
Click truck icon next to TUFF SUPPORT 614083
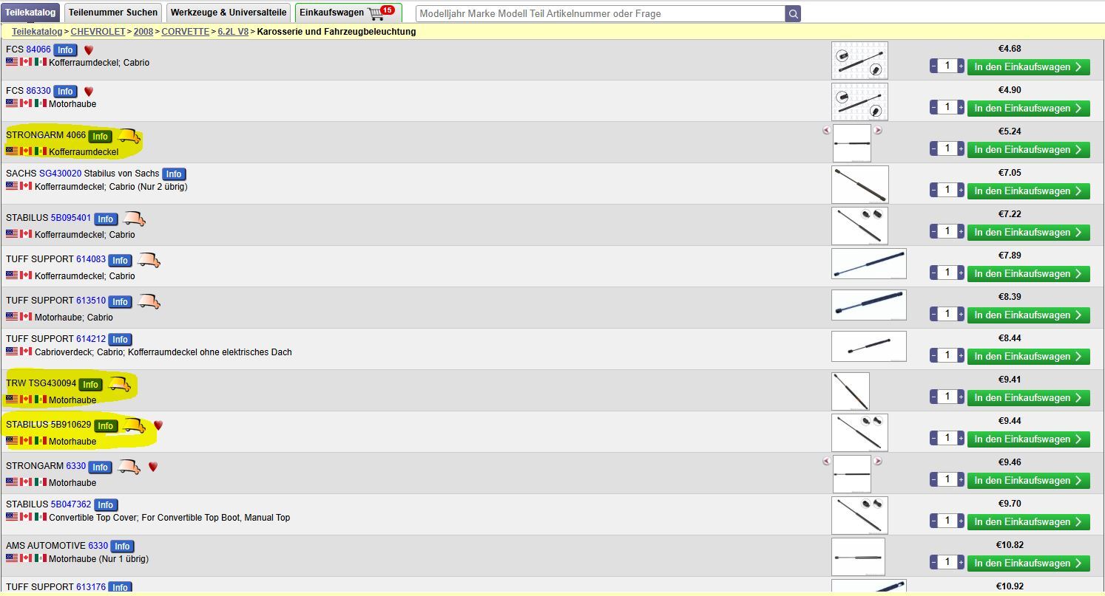[x=149, y=260]
